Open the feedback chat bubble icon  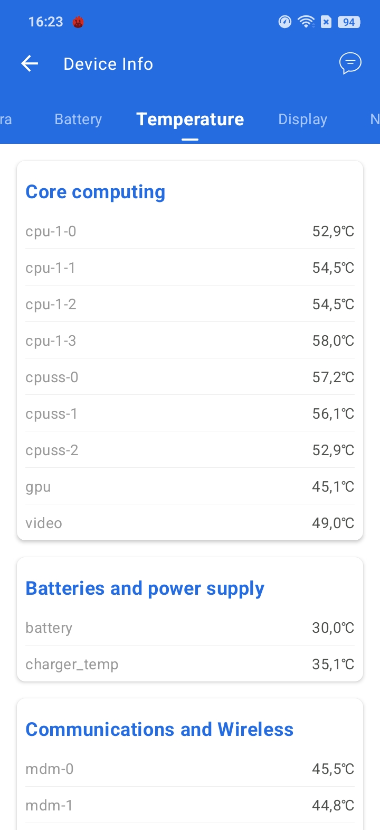click(x=350, y=64)
